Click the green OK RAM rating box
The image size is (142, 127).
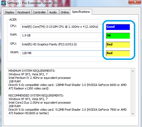click(118, 36)
